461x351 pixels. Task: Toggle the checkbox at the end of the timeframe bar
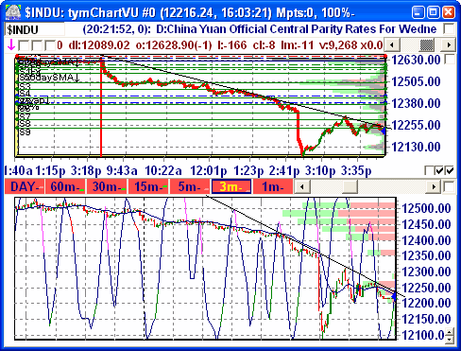pyautogui.click(x=449, y=186)
